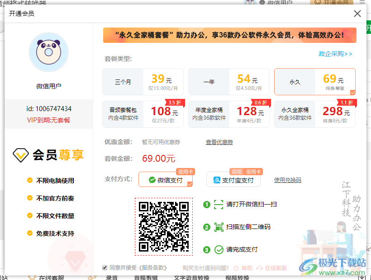This screenshot has height=280, width=371.
Task: Click the help question-mark icon beside 帮助
Action: (x=236, y=268)
